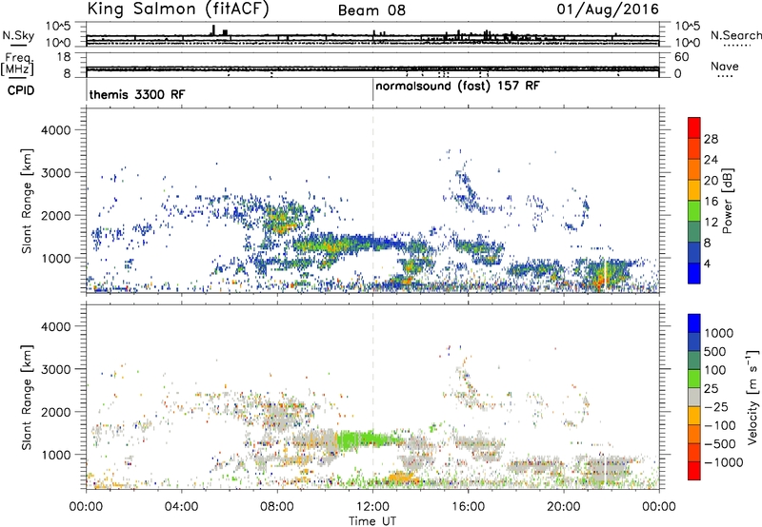Image resolution: width=762 pixels, height=527 pixels.
Task: Click the 'normalsound (fast) 157 RF' text
Action: coord(457,87)
